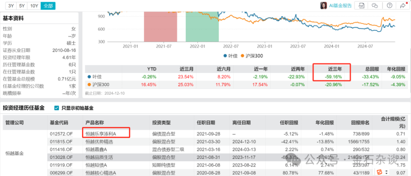The width and height of the screenshot is (411, 176).
Task: Toggle the 沪深300 chart legend series
Action: [252, 56]
